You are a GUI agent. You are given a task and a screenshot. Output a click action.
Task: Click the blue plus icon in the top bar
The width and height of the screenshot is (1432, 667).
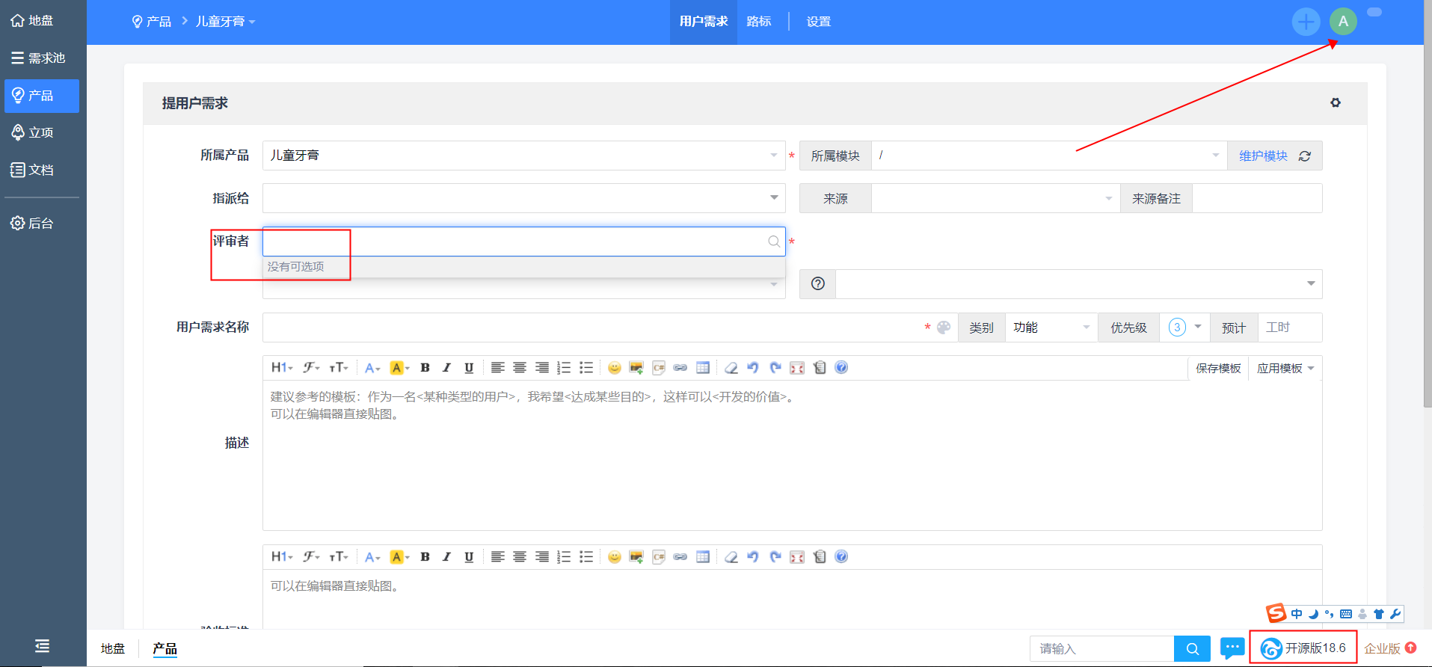(x=1306, y=22)
